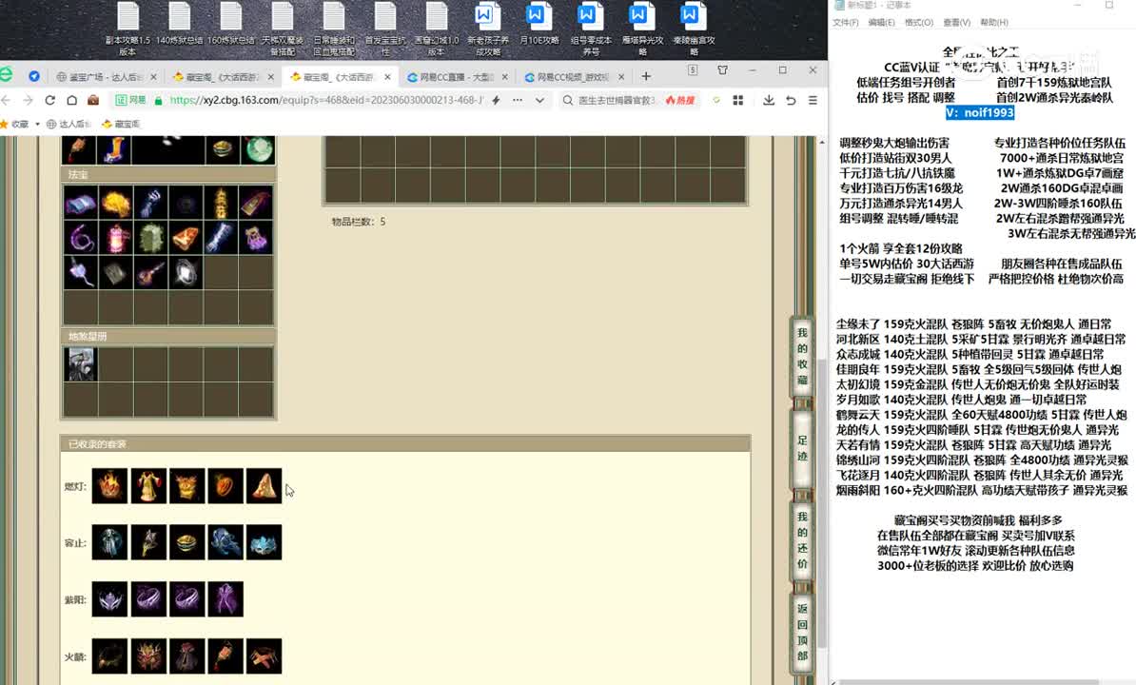The height and width of the screenshot is (685, 1136).
Task: Open the browser skin shirt icon
Action: (x=722, y=70)
